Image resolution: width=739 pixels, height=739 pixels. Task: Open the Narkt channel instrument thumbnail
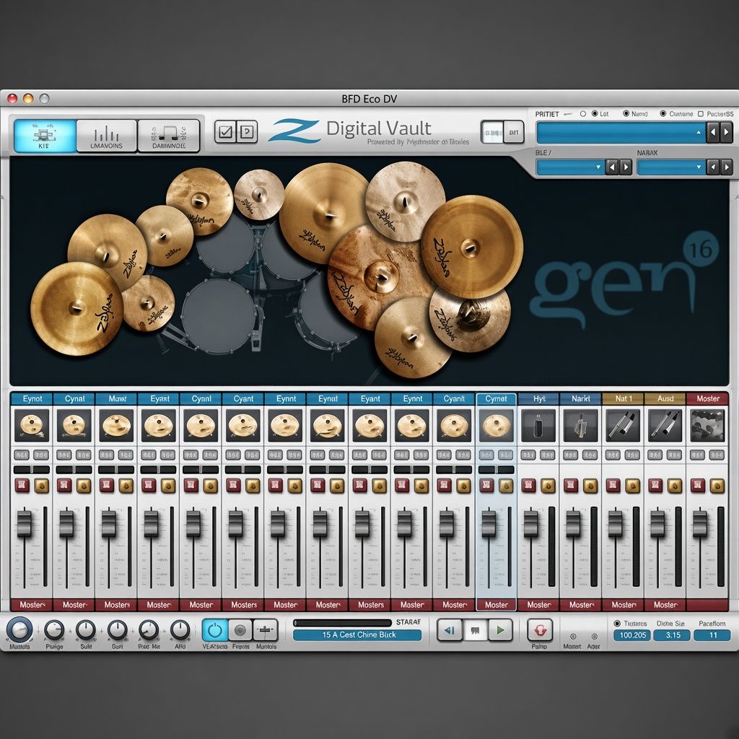[581, 425]
